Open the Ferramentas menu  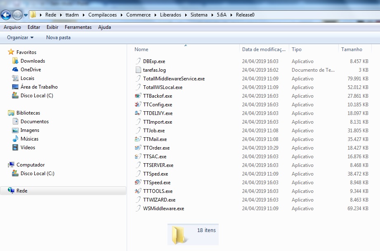[78, 27]
